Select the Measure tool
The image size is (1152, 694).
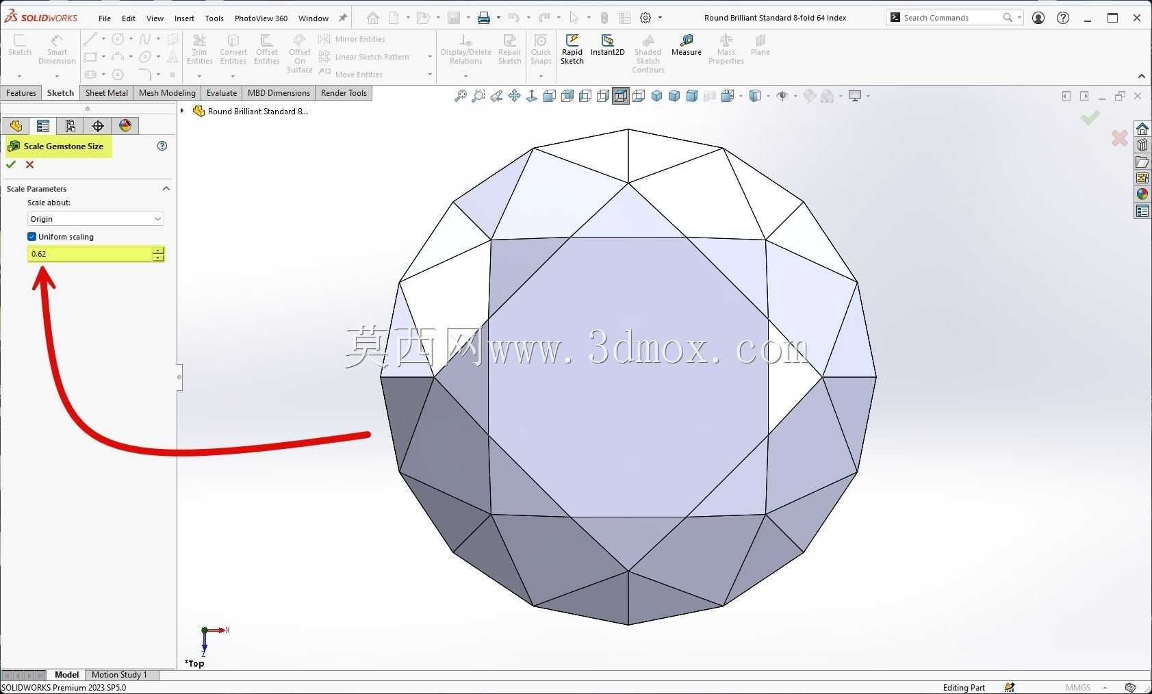tap(687, 46)
